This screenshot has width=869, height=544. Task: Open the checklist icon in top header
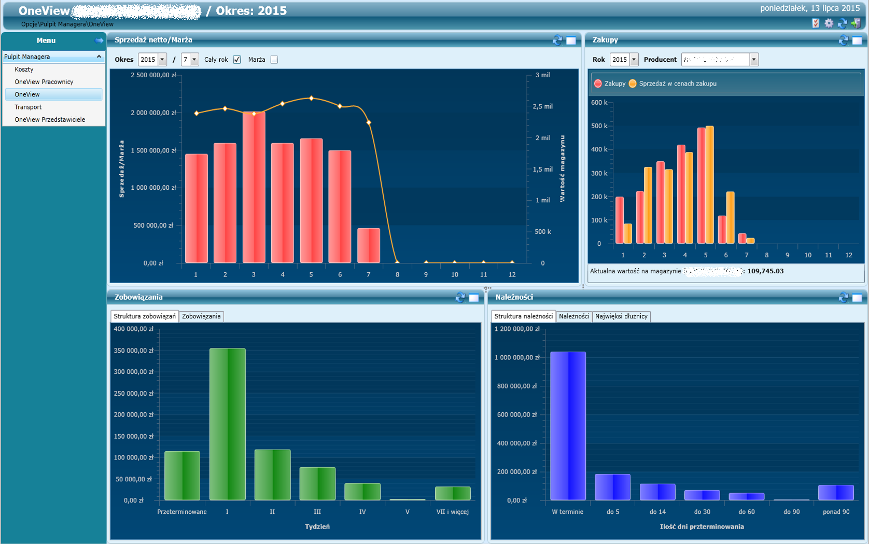[x=816, y=23]
